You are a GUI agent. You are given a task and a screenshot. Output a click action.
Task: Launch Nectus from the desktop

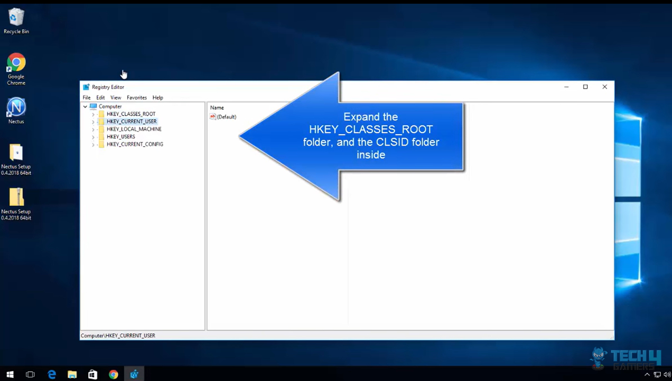(x=16, y=107)
